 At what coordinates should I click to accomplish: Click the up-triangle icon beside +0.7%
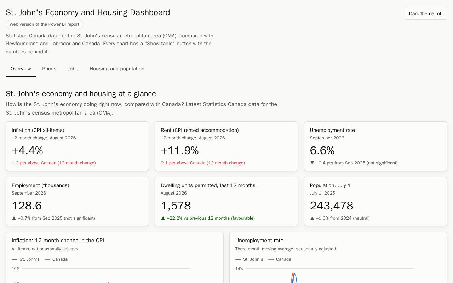click(14, 218)
